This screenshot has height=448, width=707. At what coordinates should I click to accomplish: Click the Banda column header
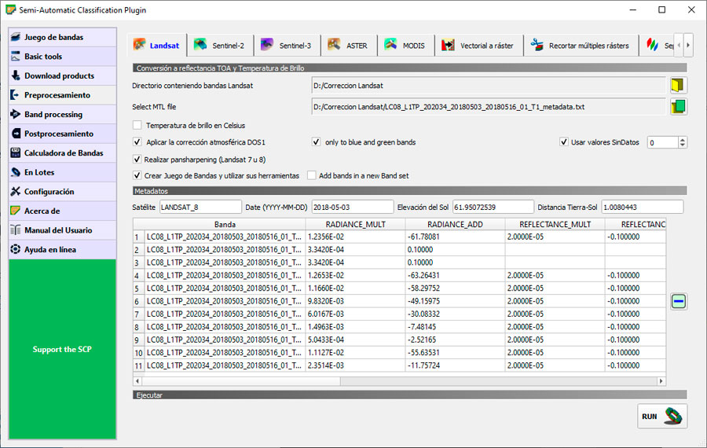pos(225,224)
